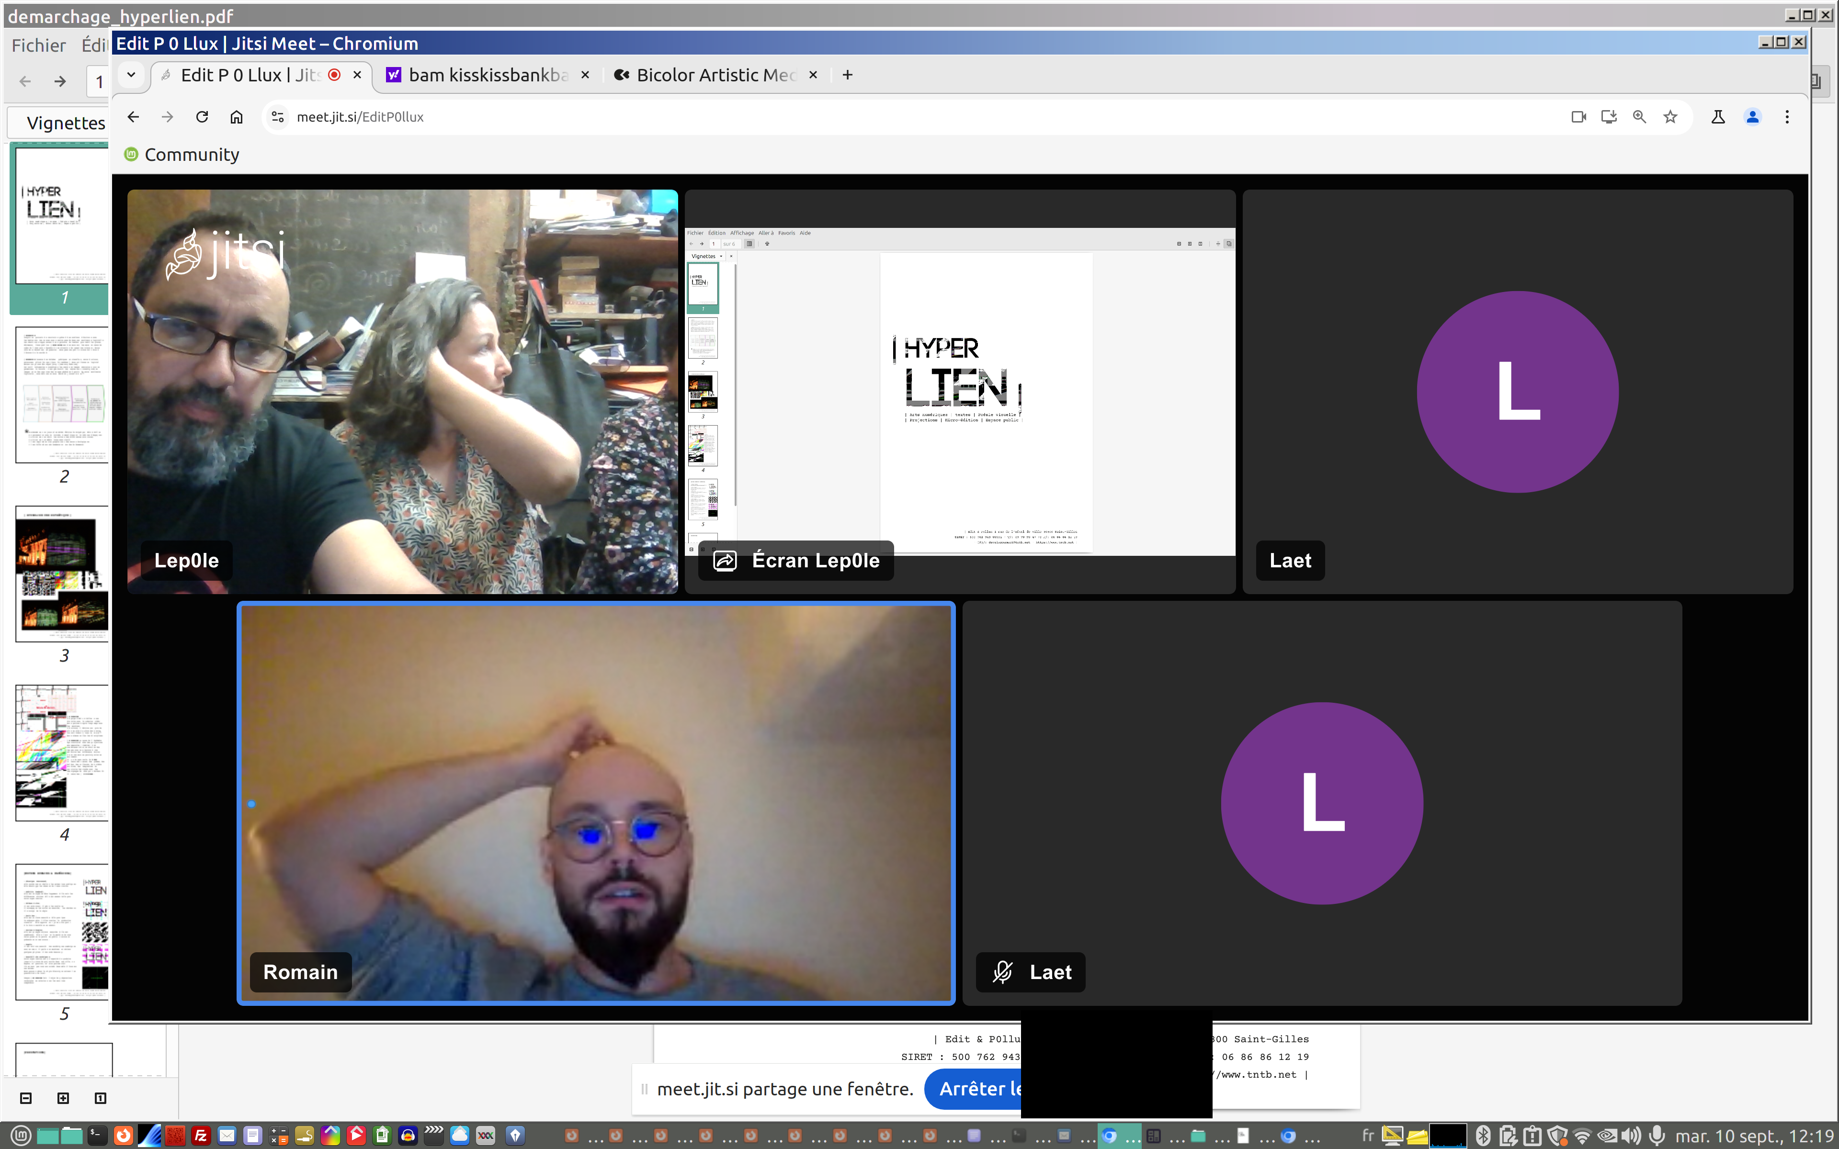Expand the Vignettes sidebar selector
The image size is (1839, 1149).
(x=65, y=123)
